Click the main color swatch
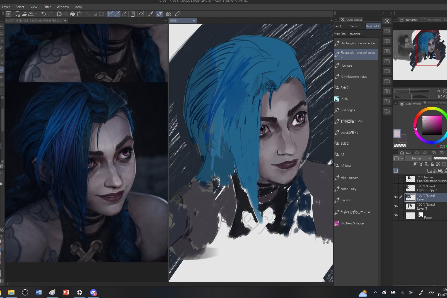The height and width of the screenshot is (298, 447). 397,134
